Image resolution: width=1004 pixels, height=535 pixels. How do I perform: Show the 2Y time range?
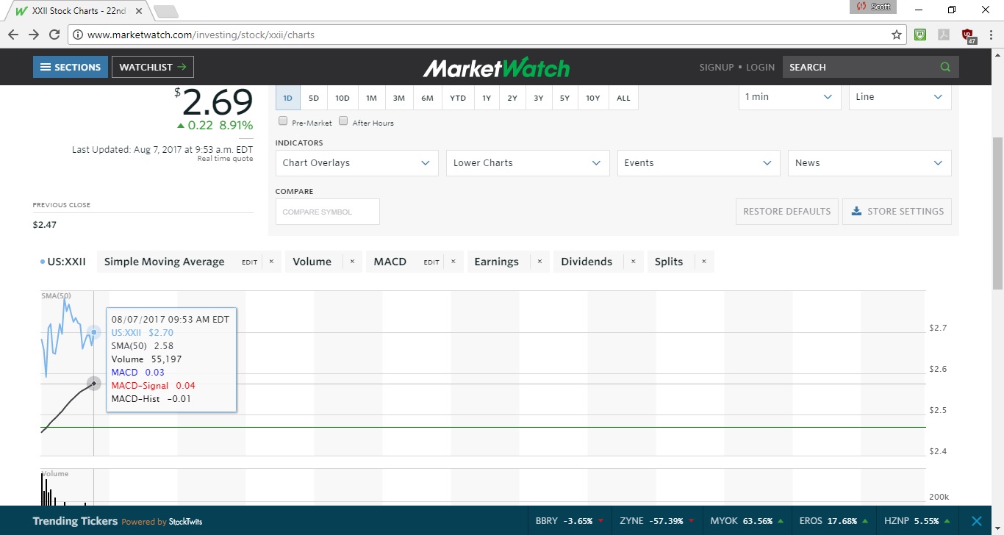pos(512,98)
